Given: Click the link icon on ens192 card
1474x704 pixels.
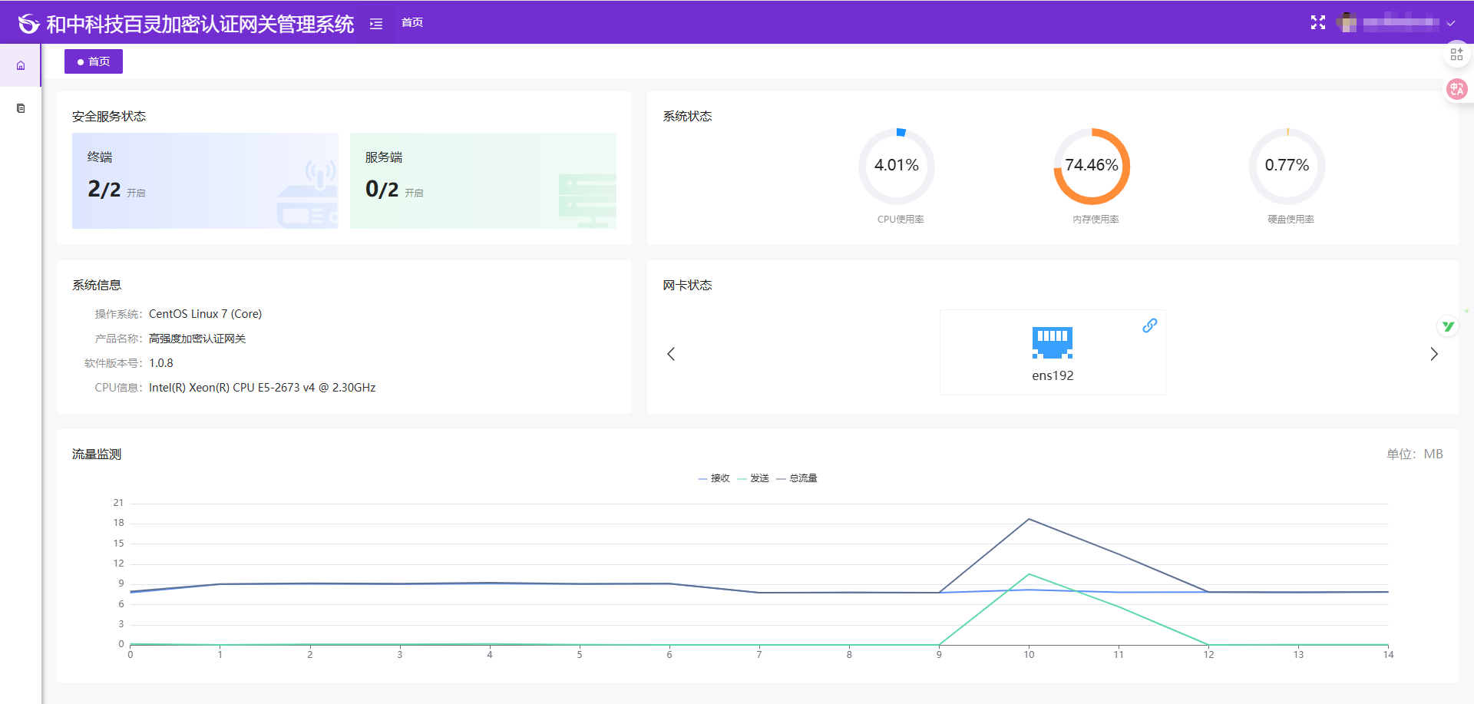Looking at the screenshot, I should tap(1149, 326).
